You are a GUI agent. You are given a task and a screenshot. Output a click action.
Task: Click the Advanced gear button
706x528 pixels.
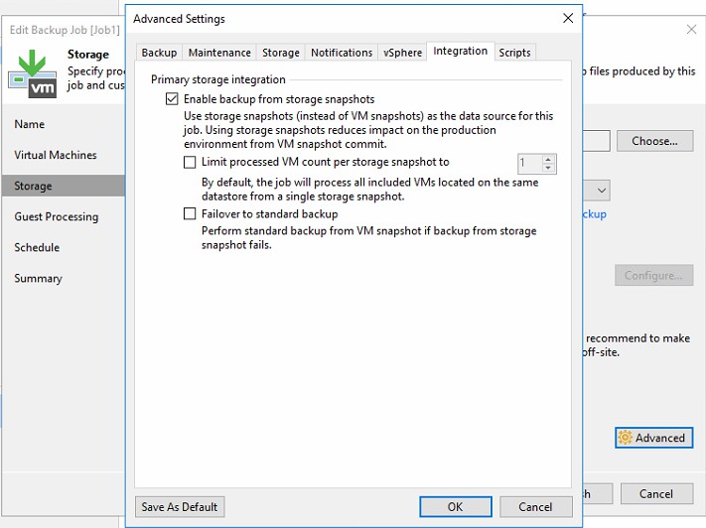click(x=653, y=438)
